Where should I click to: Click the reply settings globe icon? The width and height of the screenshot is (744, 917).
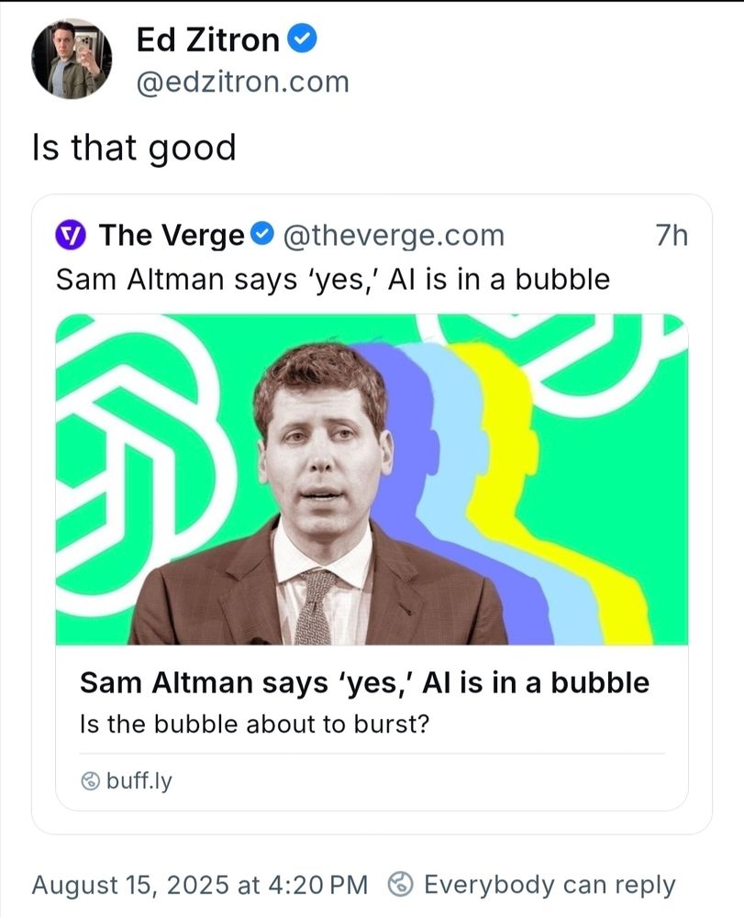click(x=400, y=885)
